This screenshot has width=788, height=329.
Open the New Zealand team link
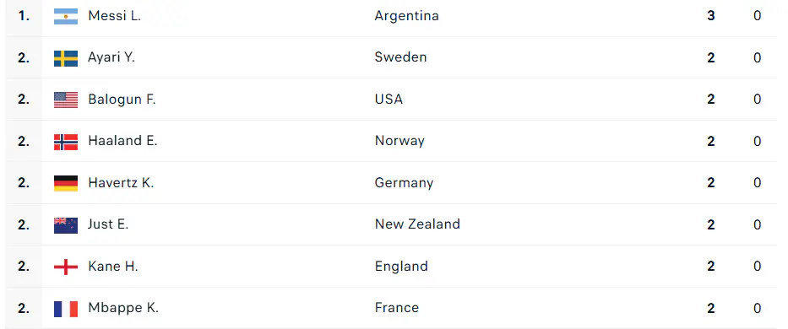(417, 224)
